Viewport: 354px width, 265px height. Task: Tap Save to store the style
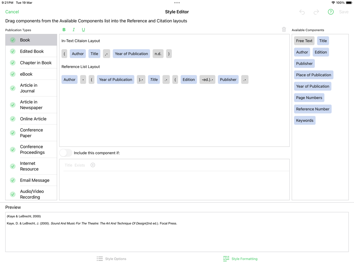[344, 12]
